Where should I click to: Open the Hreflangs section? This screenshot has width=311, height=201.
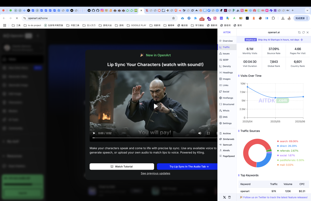coord(226,98)
